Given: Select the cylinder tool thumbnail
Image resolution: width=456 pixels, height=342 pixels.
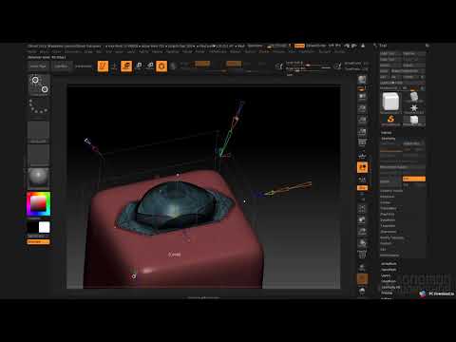Looking at the screenshot, I should pos(414,96).
